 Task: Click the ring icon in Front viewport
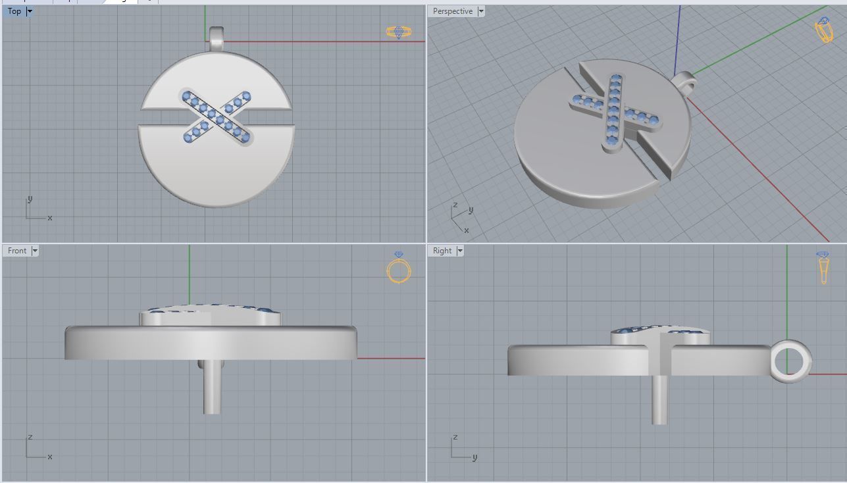pos(399,267)
